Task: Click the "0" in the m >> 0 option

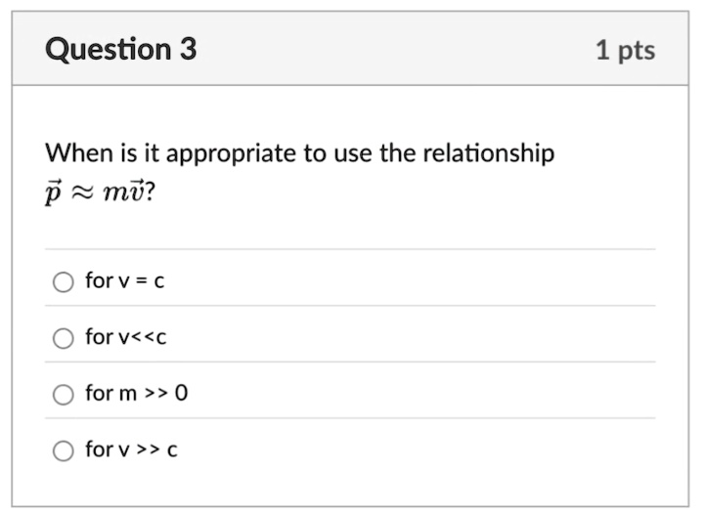Action: [181, 393]
